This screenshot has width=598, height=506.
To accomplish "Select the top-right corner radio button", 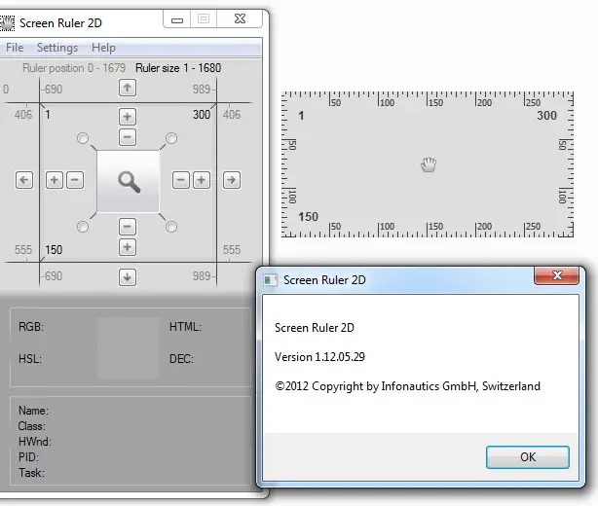I will (x=171, y=138).
